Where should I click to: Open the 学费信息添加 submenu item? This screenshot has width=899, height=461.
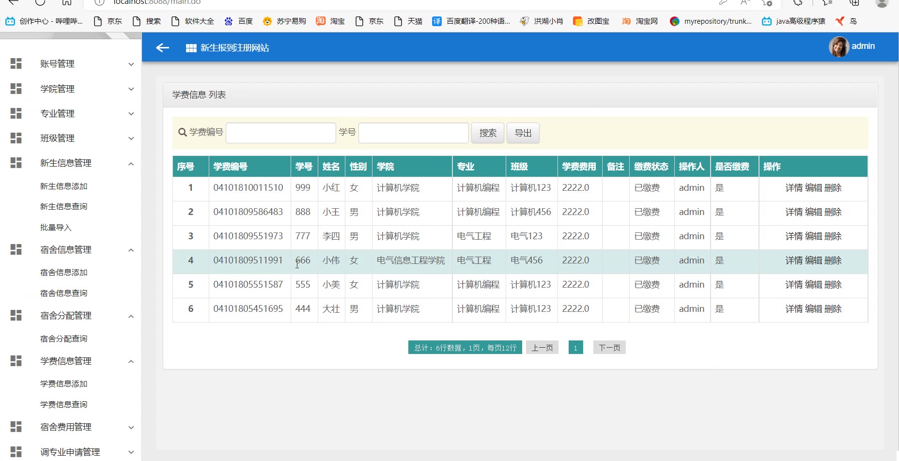(63, 384)
